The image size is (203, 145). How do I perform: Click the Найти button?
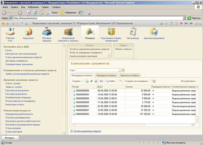point(111,81)
